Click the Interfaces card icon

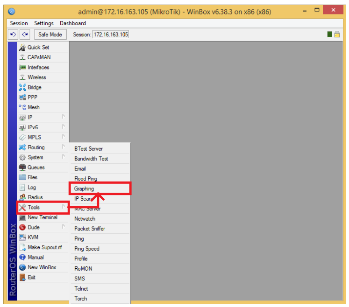pos(22,67)
